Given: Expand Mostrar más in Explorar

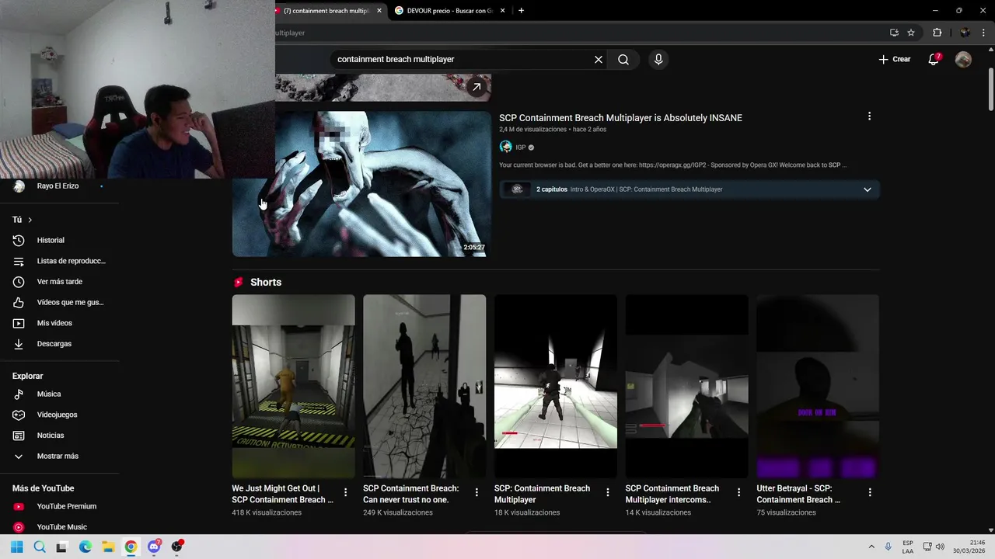Looking at the screenshot, I should [59, 456].
